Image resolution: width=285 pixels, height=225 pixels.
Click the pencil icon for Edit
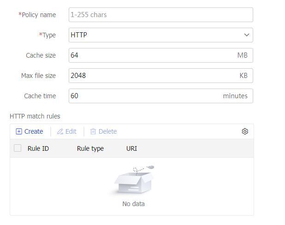[60, 131]
